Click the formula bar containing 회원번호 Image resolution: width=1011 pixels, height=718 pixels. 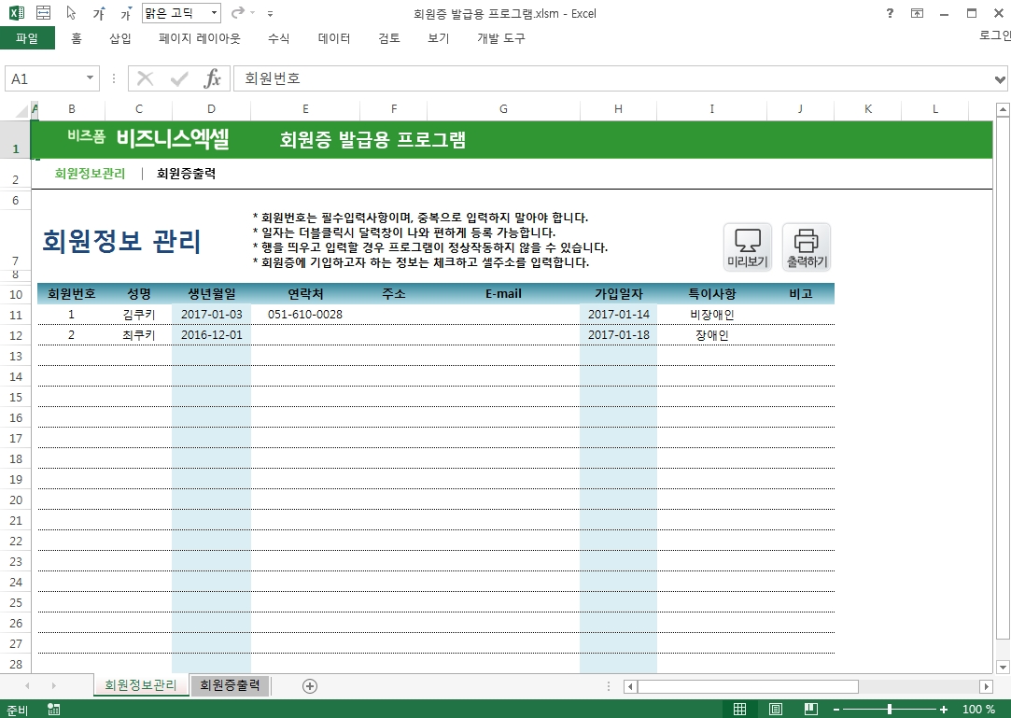click(612, 78)
